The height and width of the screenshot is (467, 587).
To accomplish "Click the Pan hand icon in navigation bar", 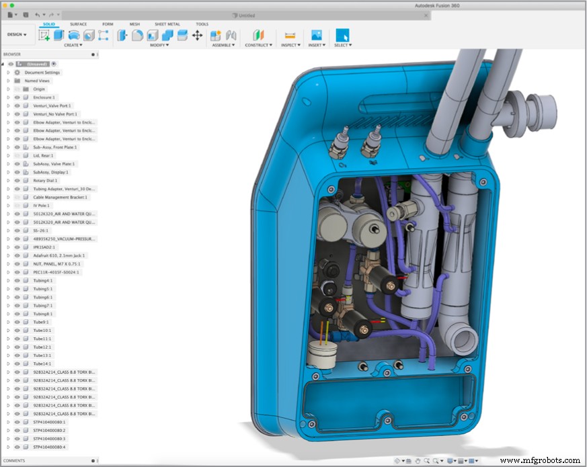I will (418, 460).
